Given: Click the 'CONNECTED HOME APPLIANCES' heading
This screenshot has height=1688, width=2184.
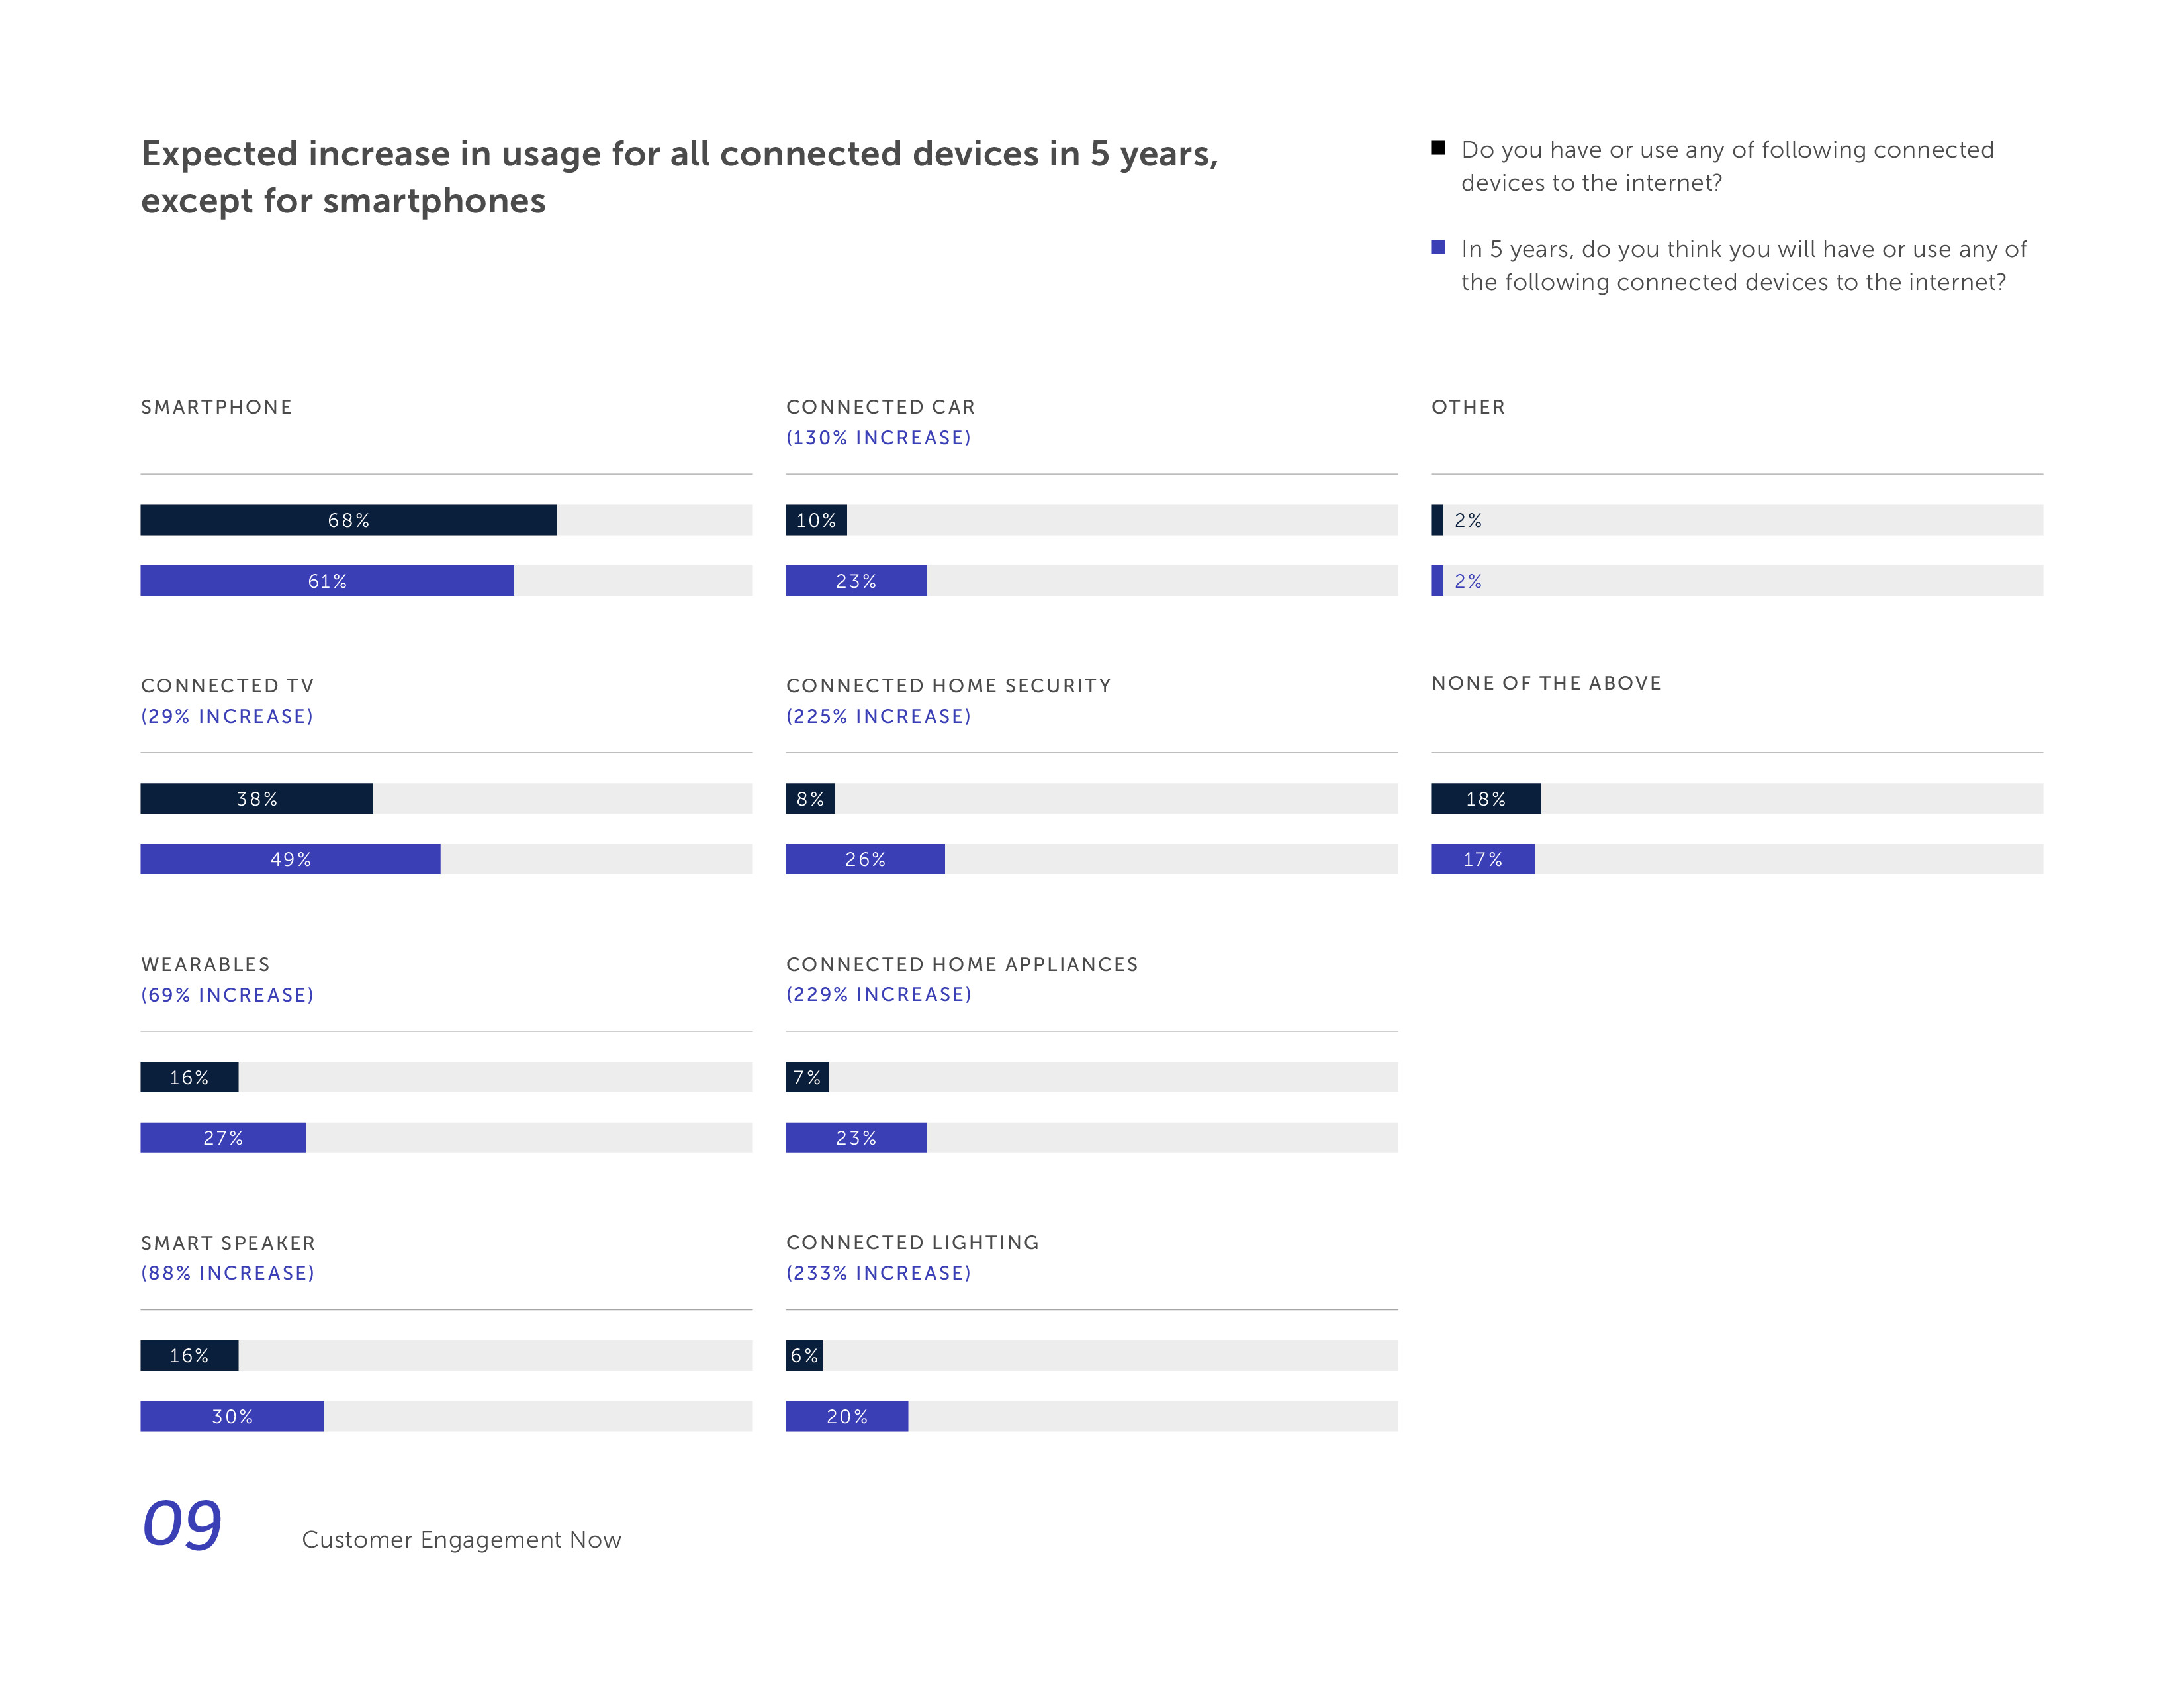Looking at the screenshot, I should click(x=962, y=964).
